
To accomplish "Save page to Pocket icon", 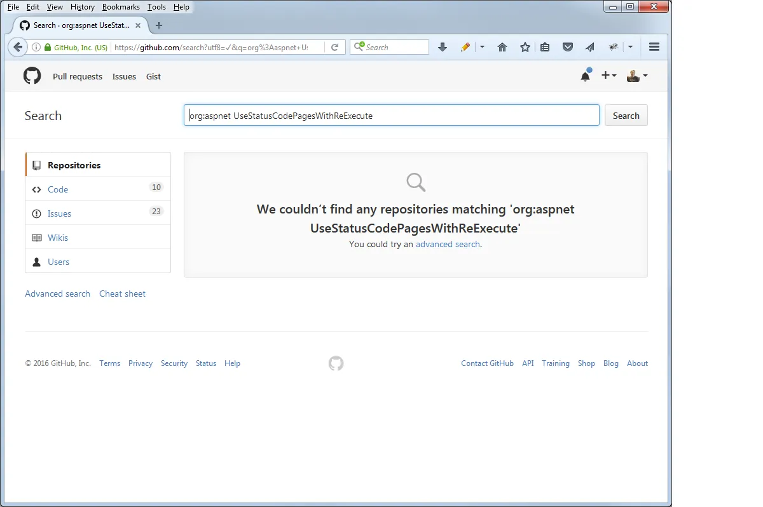I will pyautogui.click(x=568, y=47).
